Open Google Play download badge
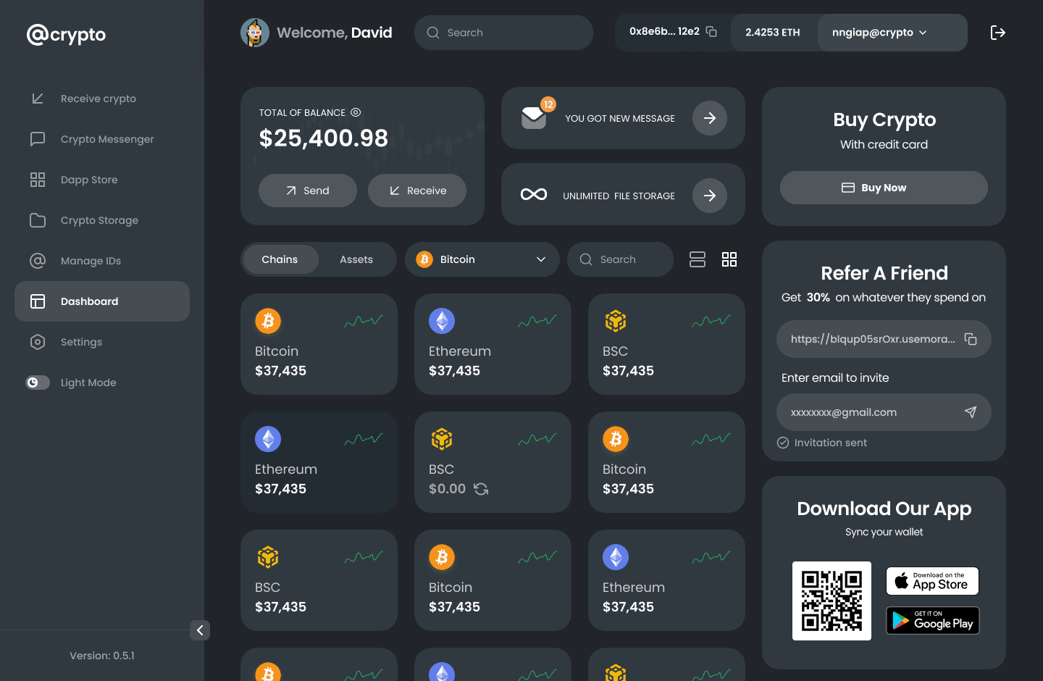The height and width of the screenshot is (681, 1043). [932, 620]
